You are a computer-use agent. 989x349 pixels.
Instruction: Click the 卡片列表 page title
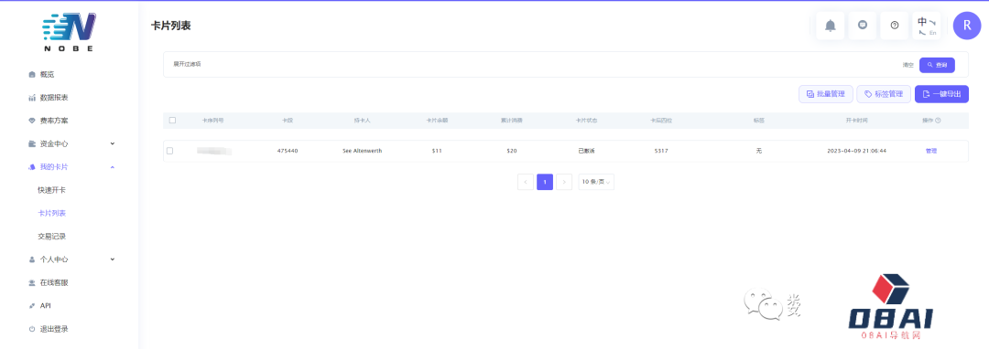[x=171, y=26]
